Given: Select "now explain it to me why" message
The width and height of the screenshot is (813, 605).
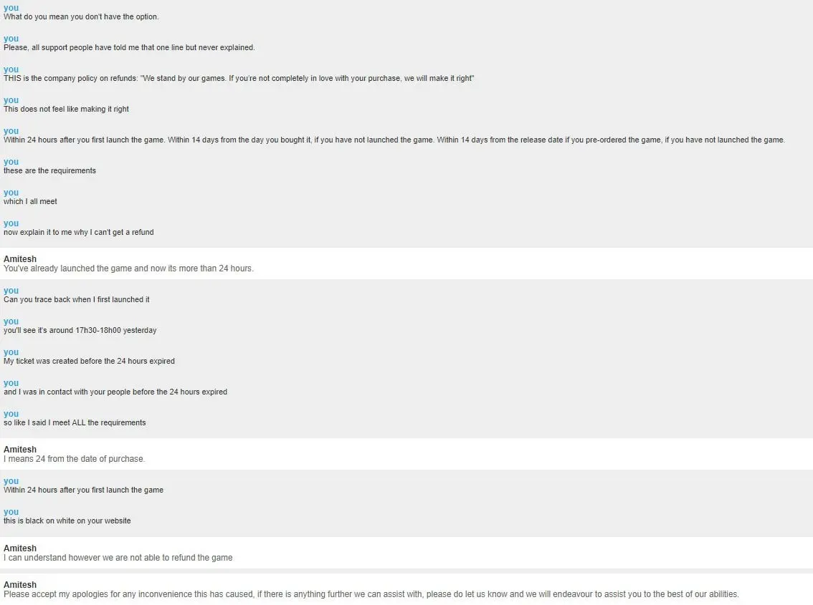Looking at the screenshot, I should (x=78, y=232).
